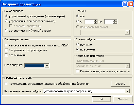The height and width of the screenshot is (105, 134).
Task: Select управляемый пользователем (окно) option
Action: 6,21
